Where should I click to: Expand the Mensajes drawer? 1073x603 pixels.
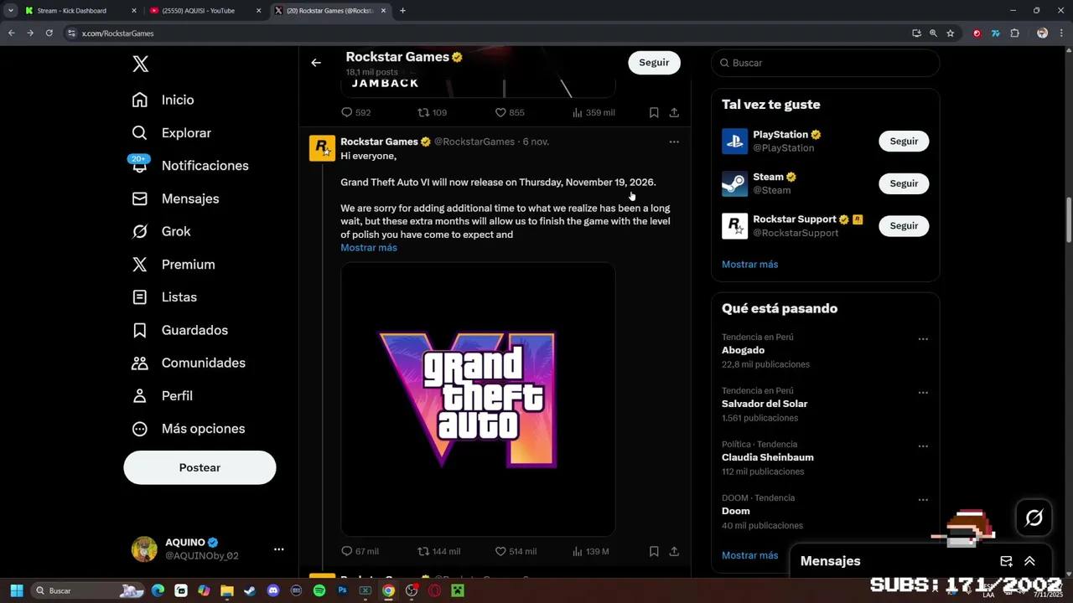[x=1029, y=561]
